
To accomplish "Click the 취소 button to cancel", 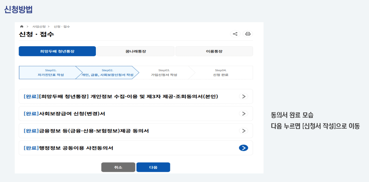I will click(118, 167).
